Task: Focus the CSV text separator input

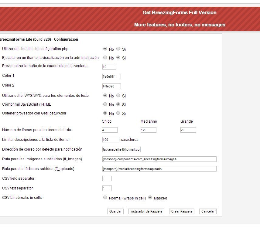Action: (107, 188)
